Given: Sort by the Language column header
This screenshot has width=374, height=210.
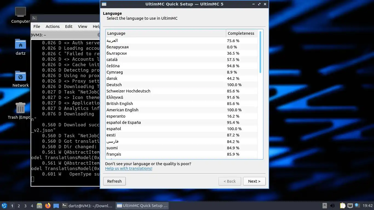Looking at the screenshot, I should tap(166, 33).
